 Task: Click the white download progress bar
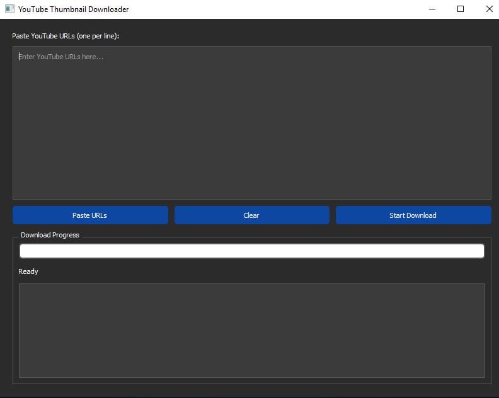point(252,251)
